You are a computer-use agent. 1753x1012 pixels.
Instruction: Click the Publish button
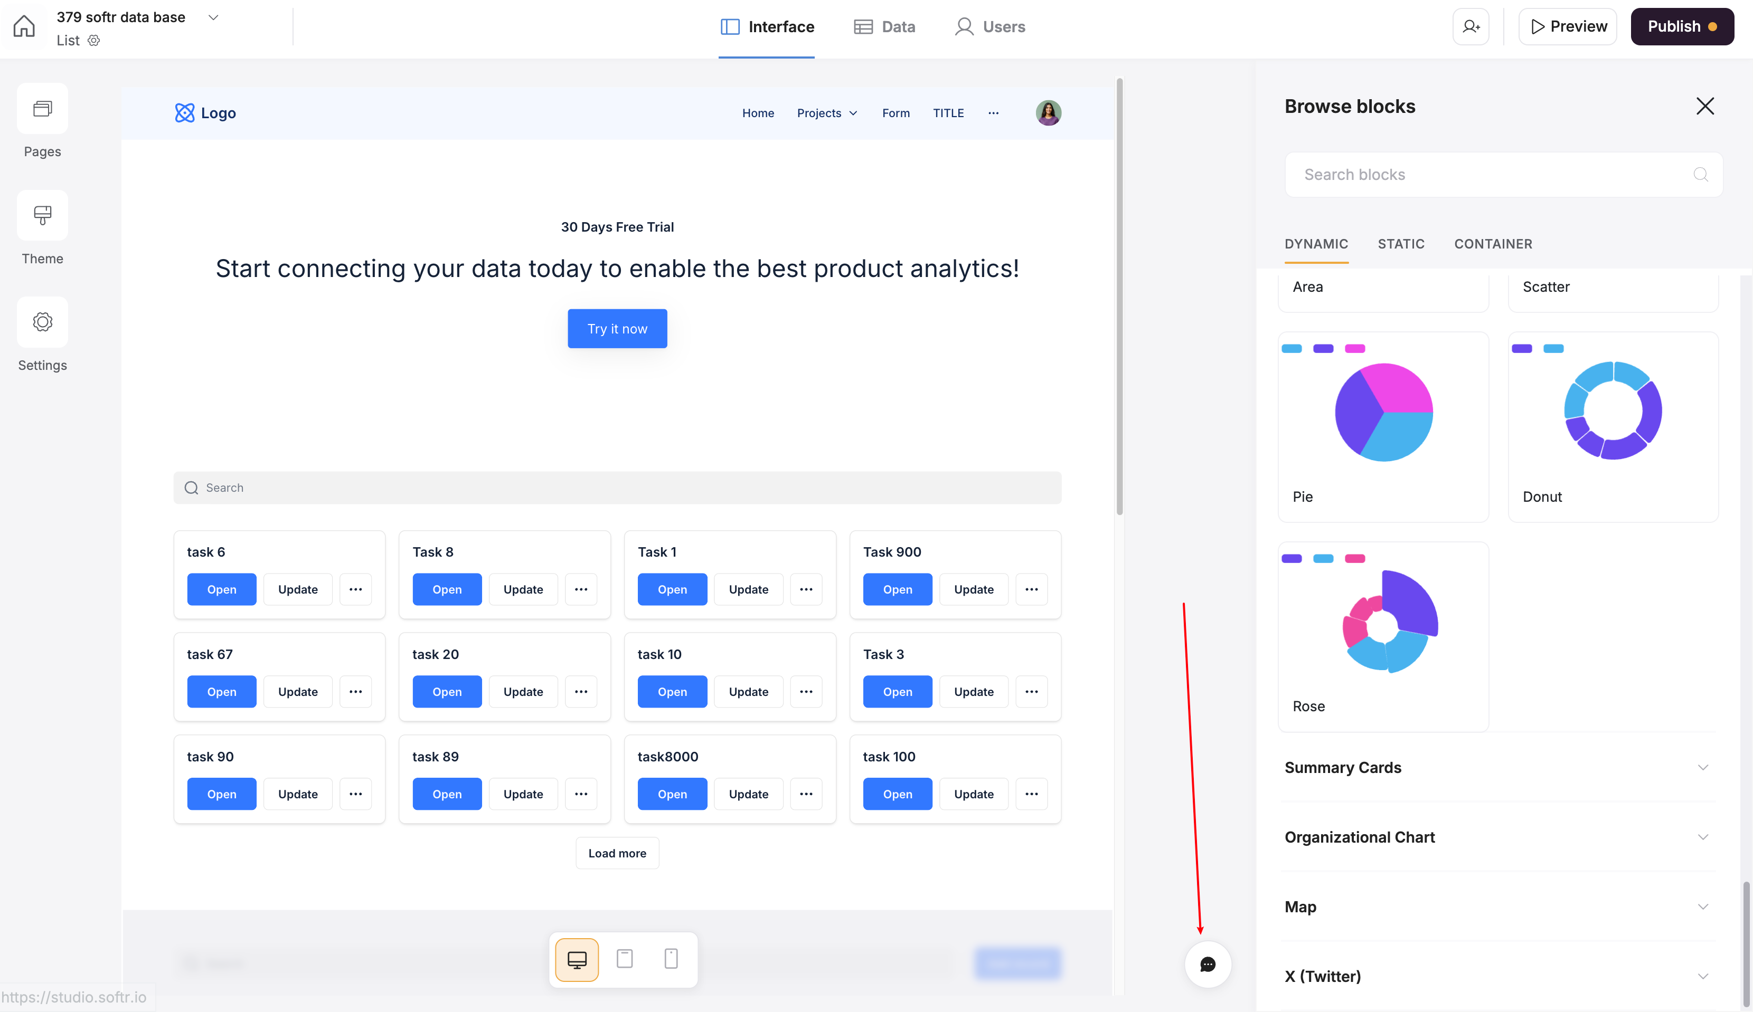1681,26
